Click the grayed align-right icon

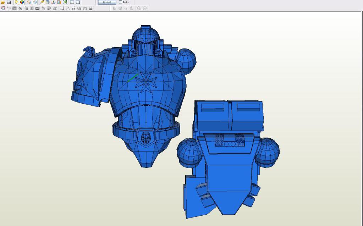point(120,8)
